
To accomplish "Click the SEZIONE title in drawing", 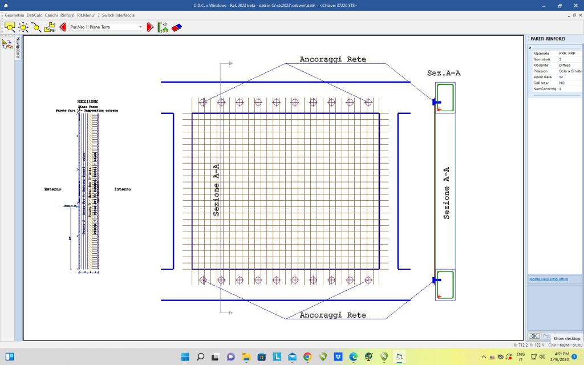I will 87,102.
